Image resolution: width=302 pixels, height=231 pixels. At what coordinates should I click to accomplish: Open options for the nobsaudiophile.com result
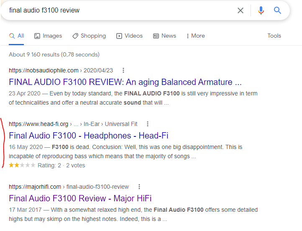click(123, 70)
